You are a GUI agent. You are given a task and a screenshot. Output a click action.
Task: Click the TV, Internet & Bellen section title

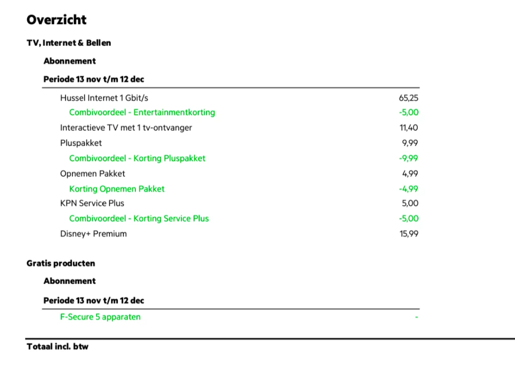[x=68, y=43]
